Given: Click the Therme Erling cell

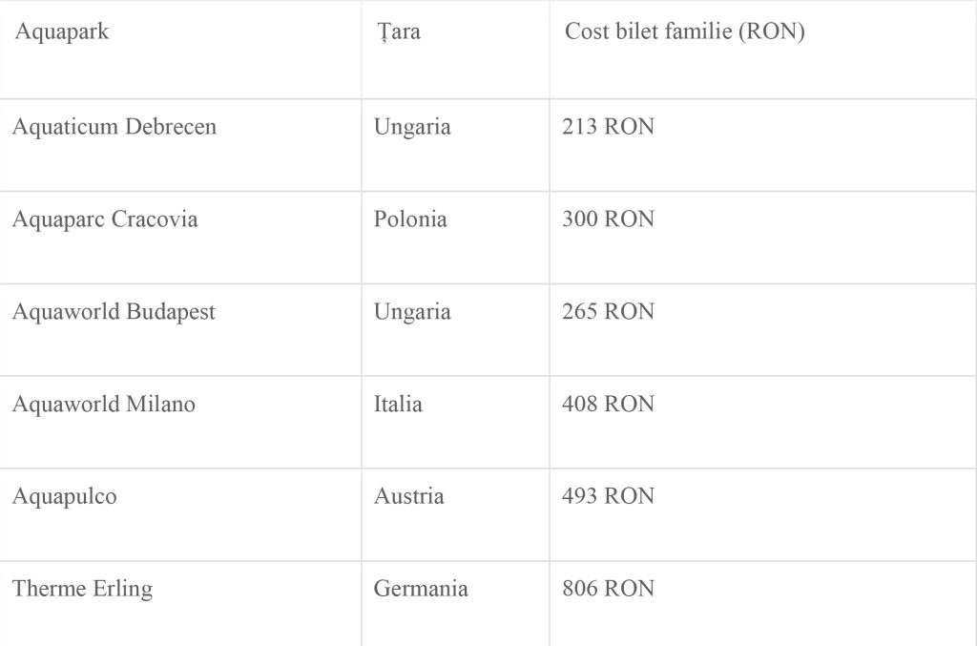Looking at the screenshot, I should [x=82, y=589].
